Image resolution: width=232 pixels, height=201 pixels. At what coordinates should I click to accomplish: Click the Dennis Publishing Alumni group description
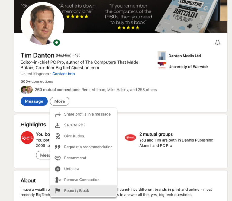click(176, 143)
